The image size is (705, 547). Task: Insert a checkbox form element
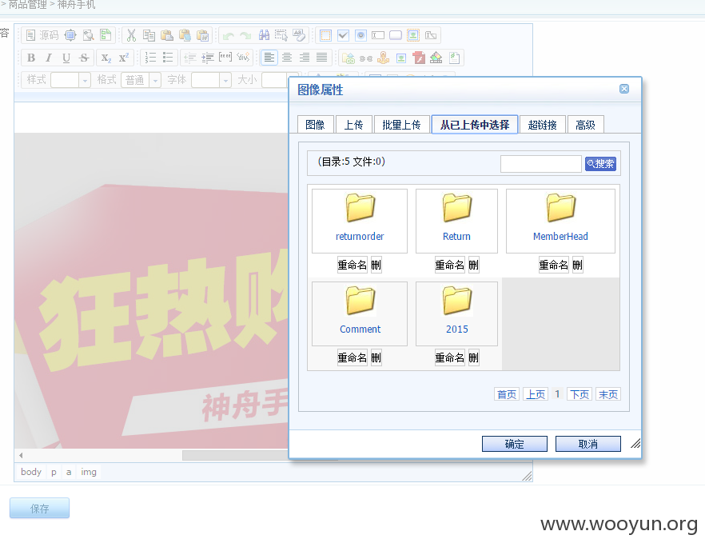click(x=343, y=35)
